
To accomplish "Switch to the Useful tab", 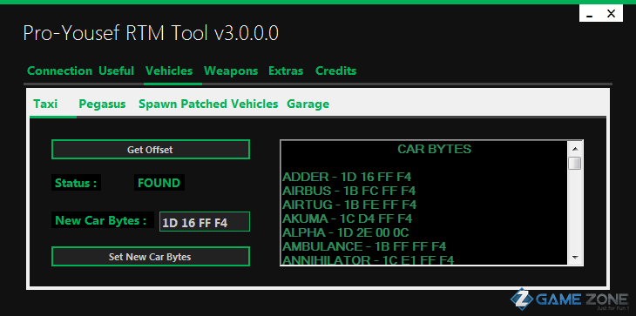I will pos(117,71).
